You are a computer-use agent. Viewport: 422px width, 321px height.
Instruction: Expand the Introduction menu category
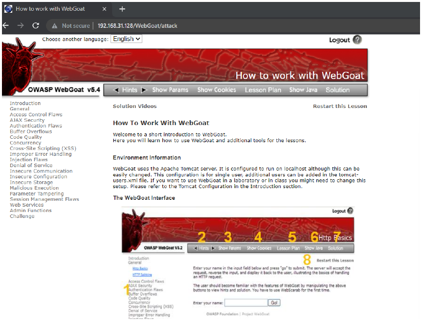pyautogui.click(x=25, y=103)
